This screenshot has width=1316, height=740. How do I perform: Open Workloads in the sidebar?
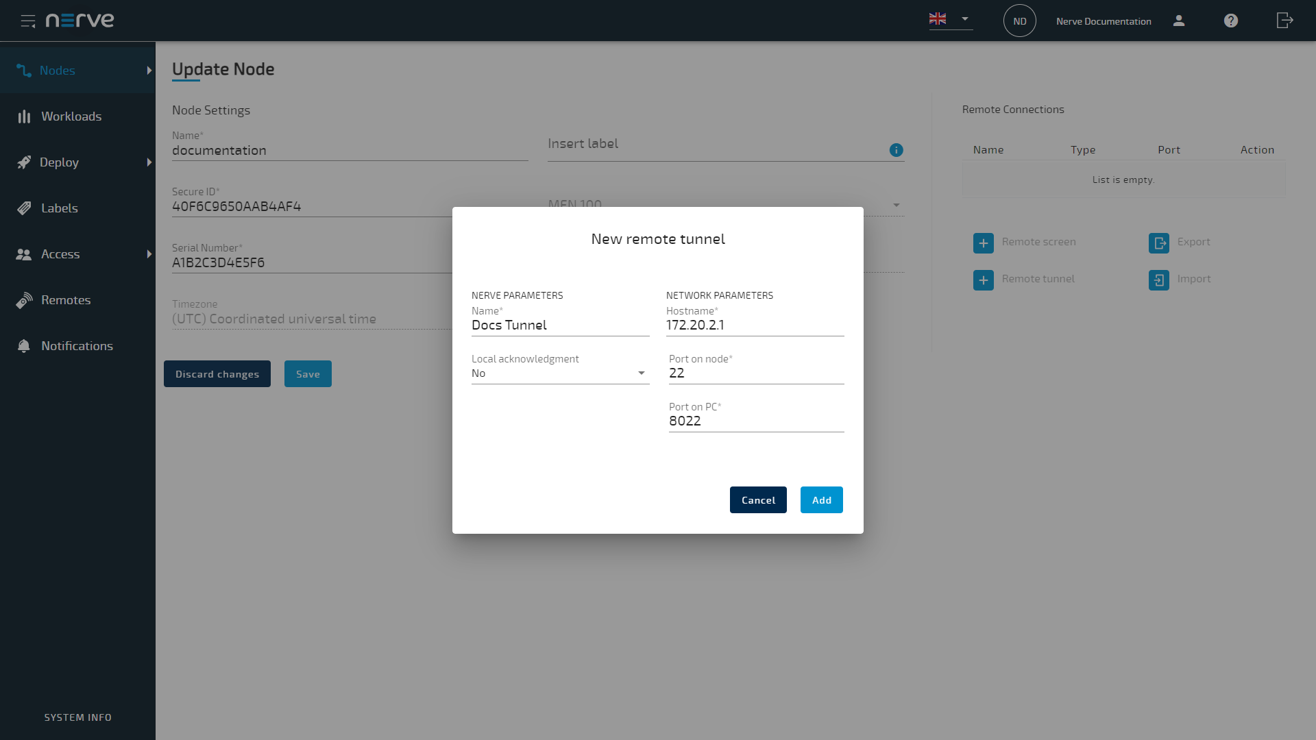(x=71, y=116)
